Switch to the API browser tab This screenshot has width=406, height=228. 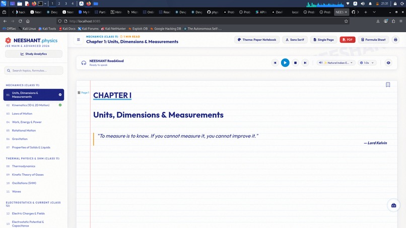coord(261,12)
